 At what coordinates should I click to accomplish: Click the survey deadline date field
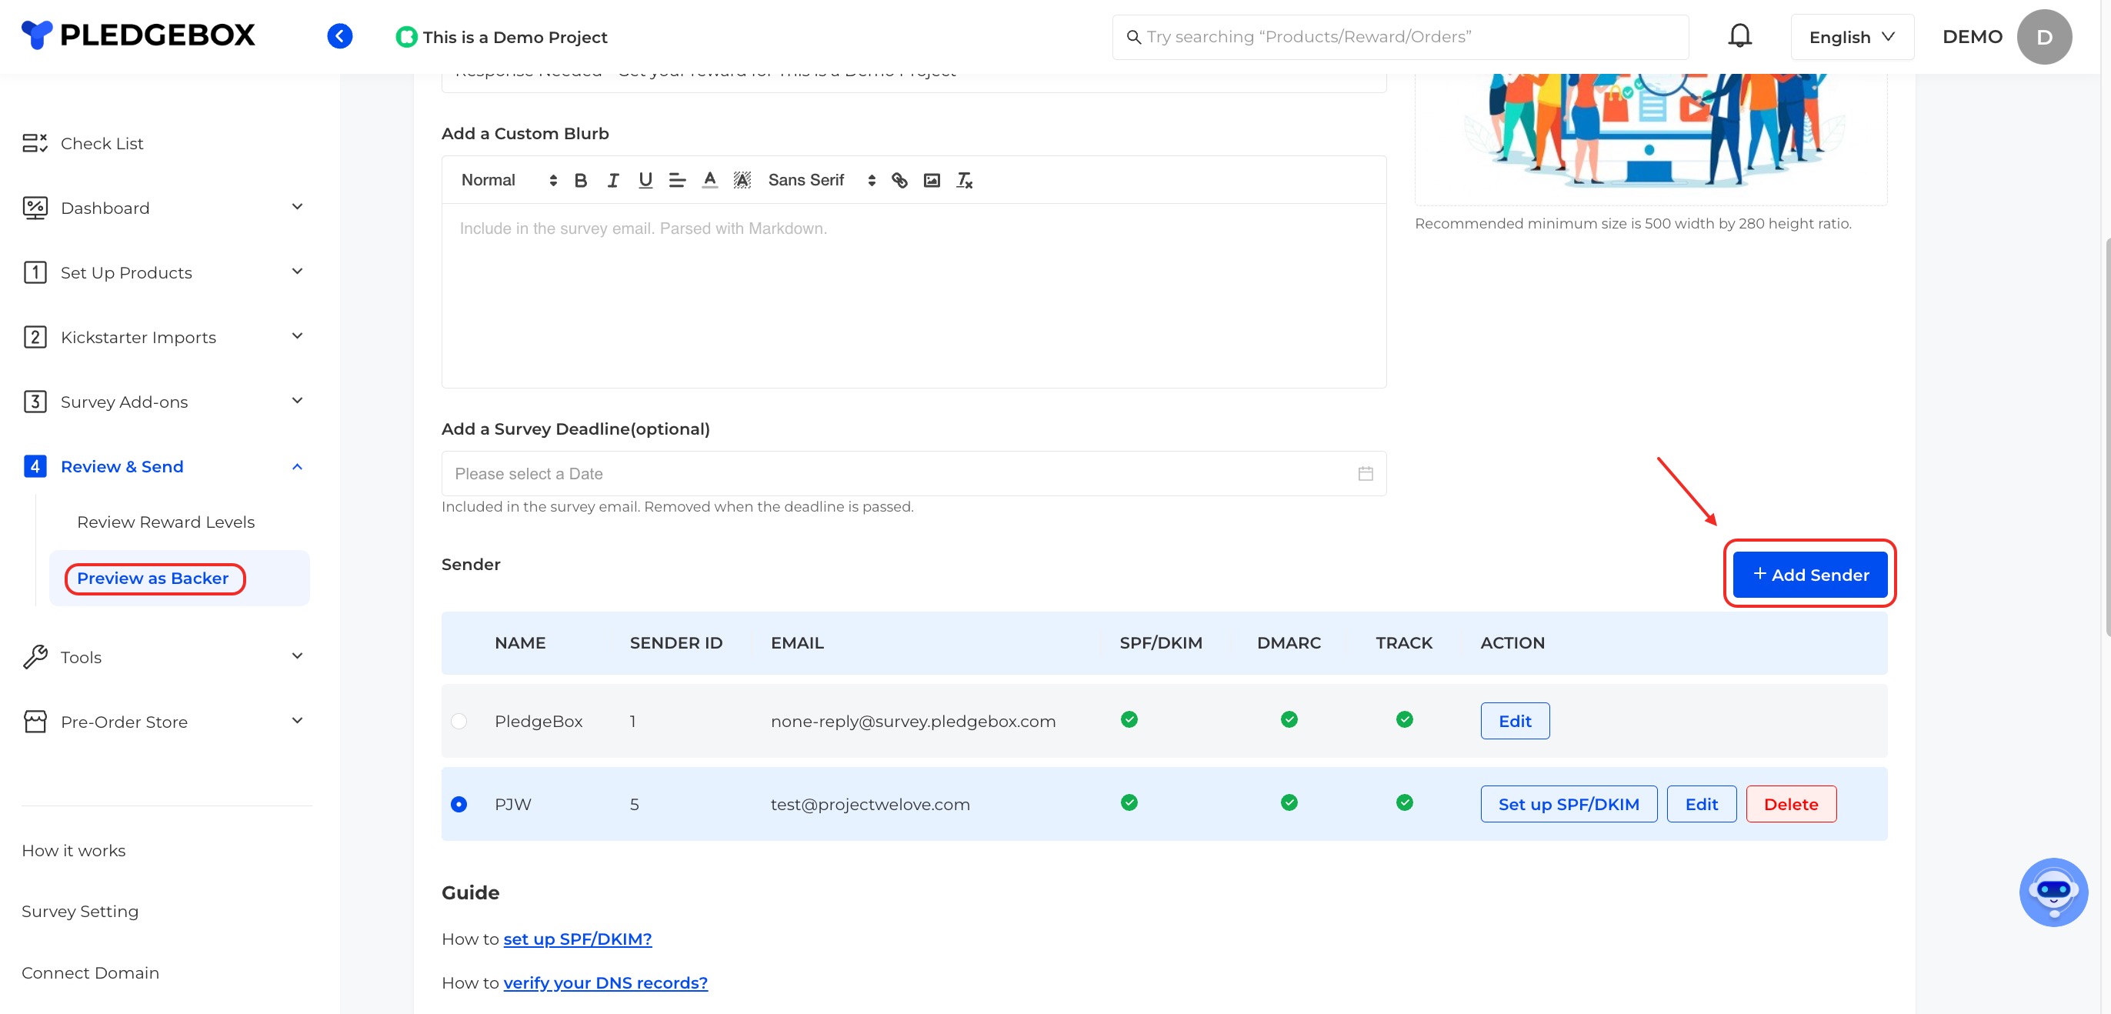point(913,474)
